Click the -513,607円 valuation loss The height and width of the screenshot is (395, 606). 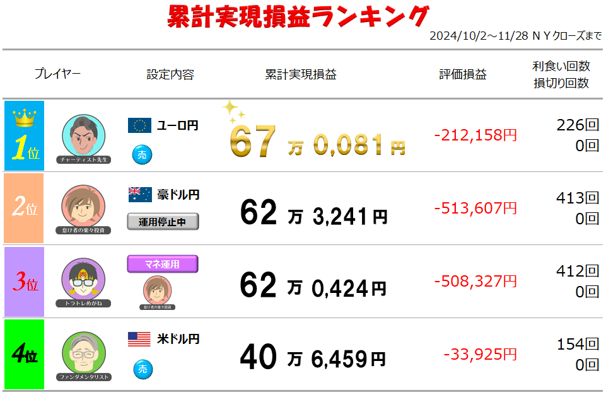coord(475,208)
